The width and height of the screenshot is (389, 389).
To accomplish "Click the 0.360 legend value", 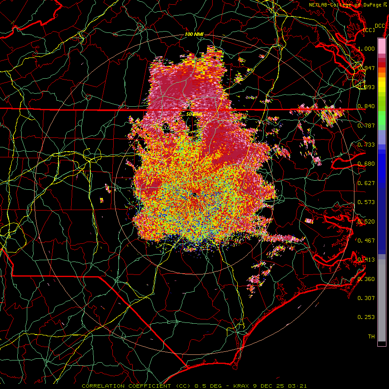I will point(366,279).
